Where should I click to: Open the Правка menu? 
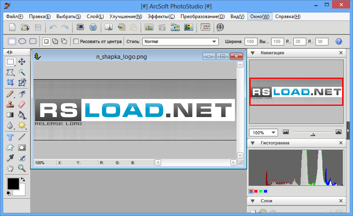click(x=39, y=16)
